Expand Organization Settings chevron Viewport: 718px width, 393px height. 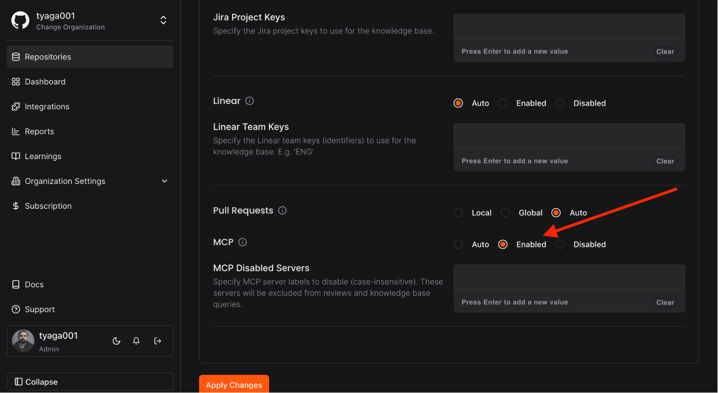(x=165, y=181)
